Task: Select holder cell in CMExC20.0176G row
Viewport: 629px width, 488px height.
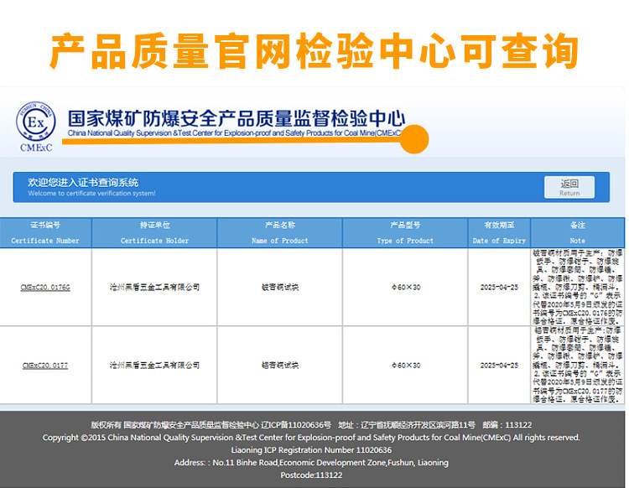Action: 154,287
